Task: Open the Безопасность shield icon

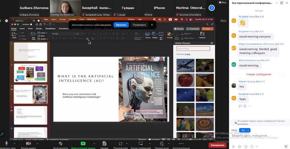Action: [x=61, y=144]
